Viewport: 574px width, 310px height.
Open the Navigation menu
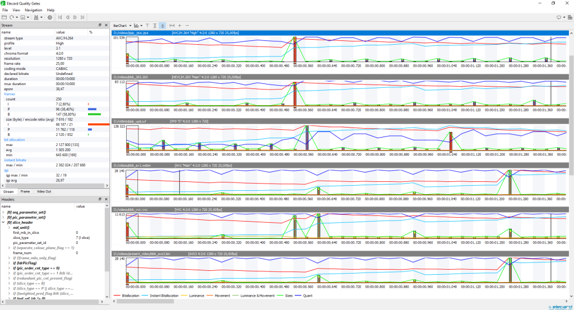point(33,10)
